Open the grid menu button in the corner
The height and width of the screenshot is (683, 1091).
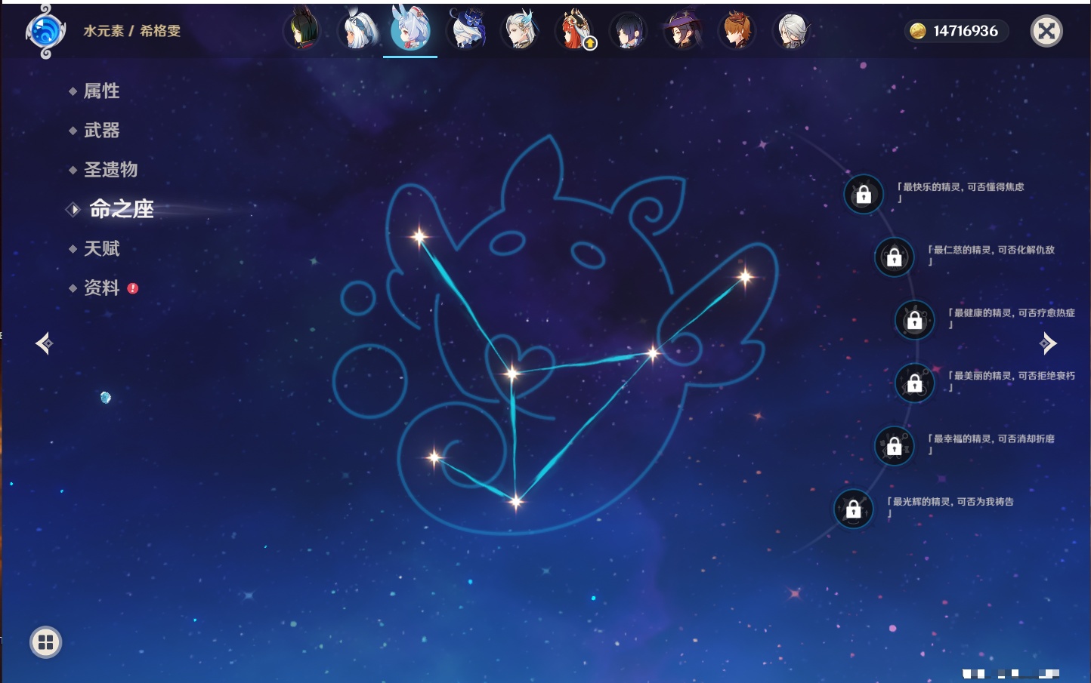(x=45, y=642)
